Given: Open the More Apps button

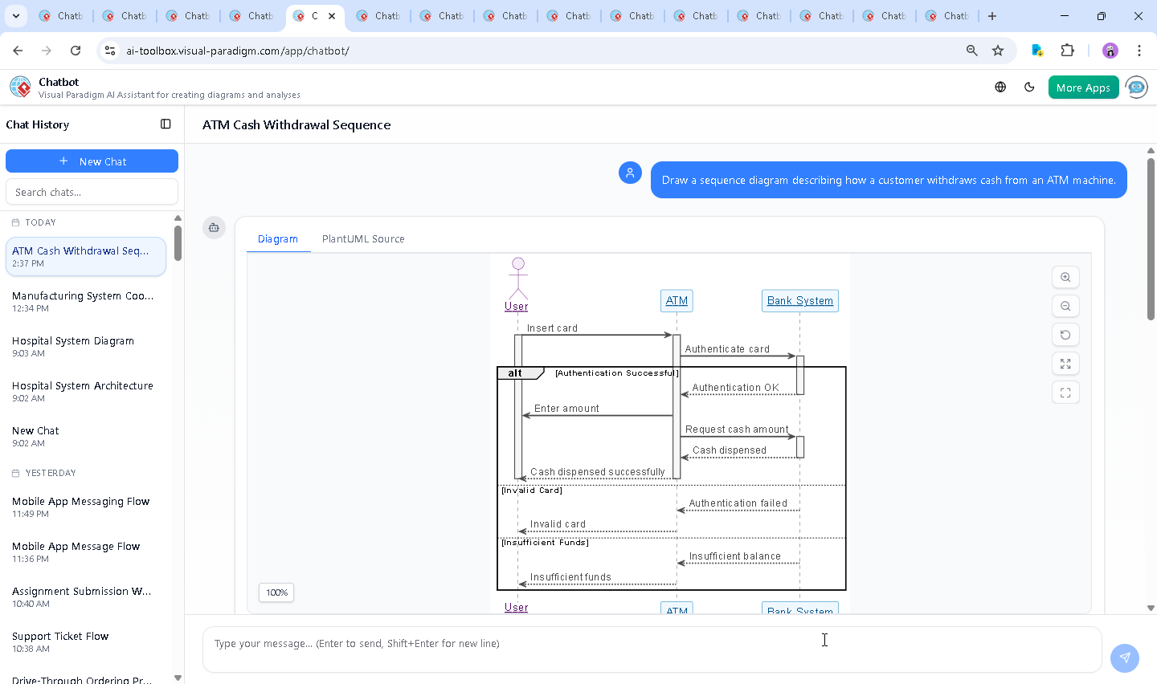Looking at the screenshot, I should 1083,88.
